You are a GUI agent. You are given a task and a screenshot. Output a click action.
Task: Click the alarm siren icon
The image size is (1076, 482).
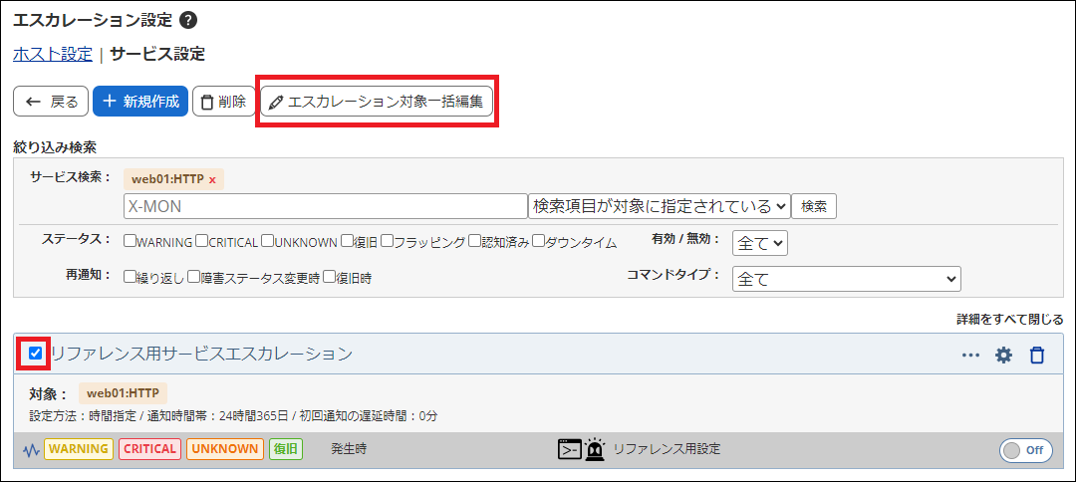(x=595, y=449)
